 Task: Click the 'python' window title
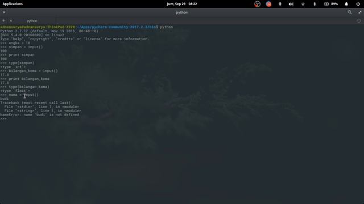(x=182, y=12)
